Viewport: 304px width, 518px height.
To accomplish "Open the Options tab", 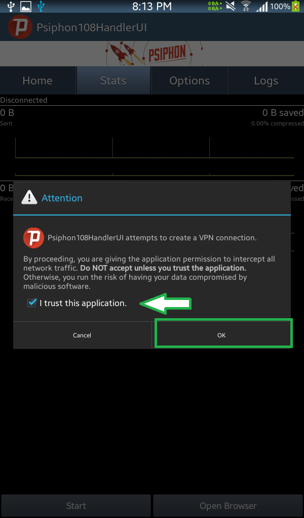I will (x=189, y=80).
